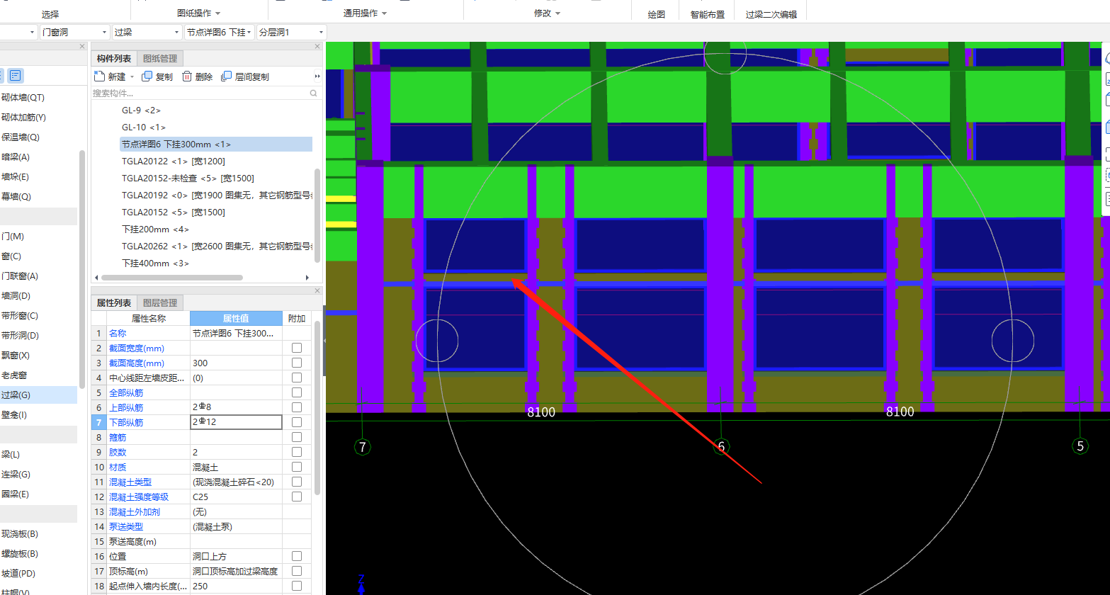Screen dimensions: 1110x595
Task: Close the 属性列表 panel with its X
Action: tap(317, 291)
